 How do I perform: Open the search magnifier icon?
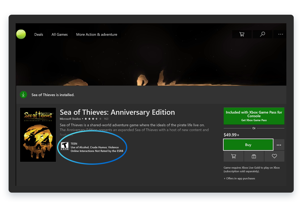262,34
